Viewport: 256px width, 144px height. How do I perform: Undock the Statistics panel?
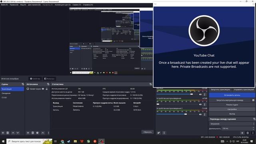point(150,84)
